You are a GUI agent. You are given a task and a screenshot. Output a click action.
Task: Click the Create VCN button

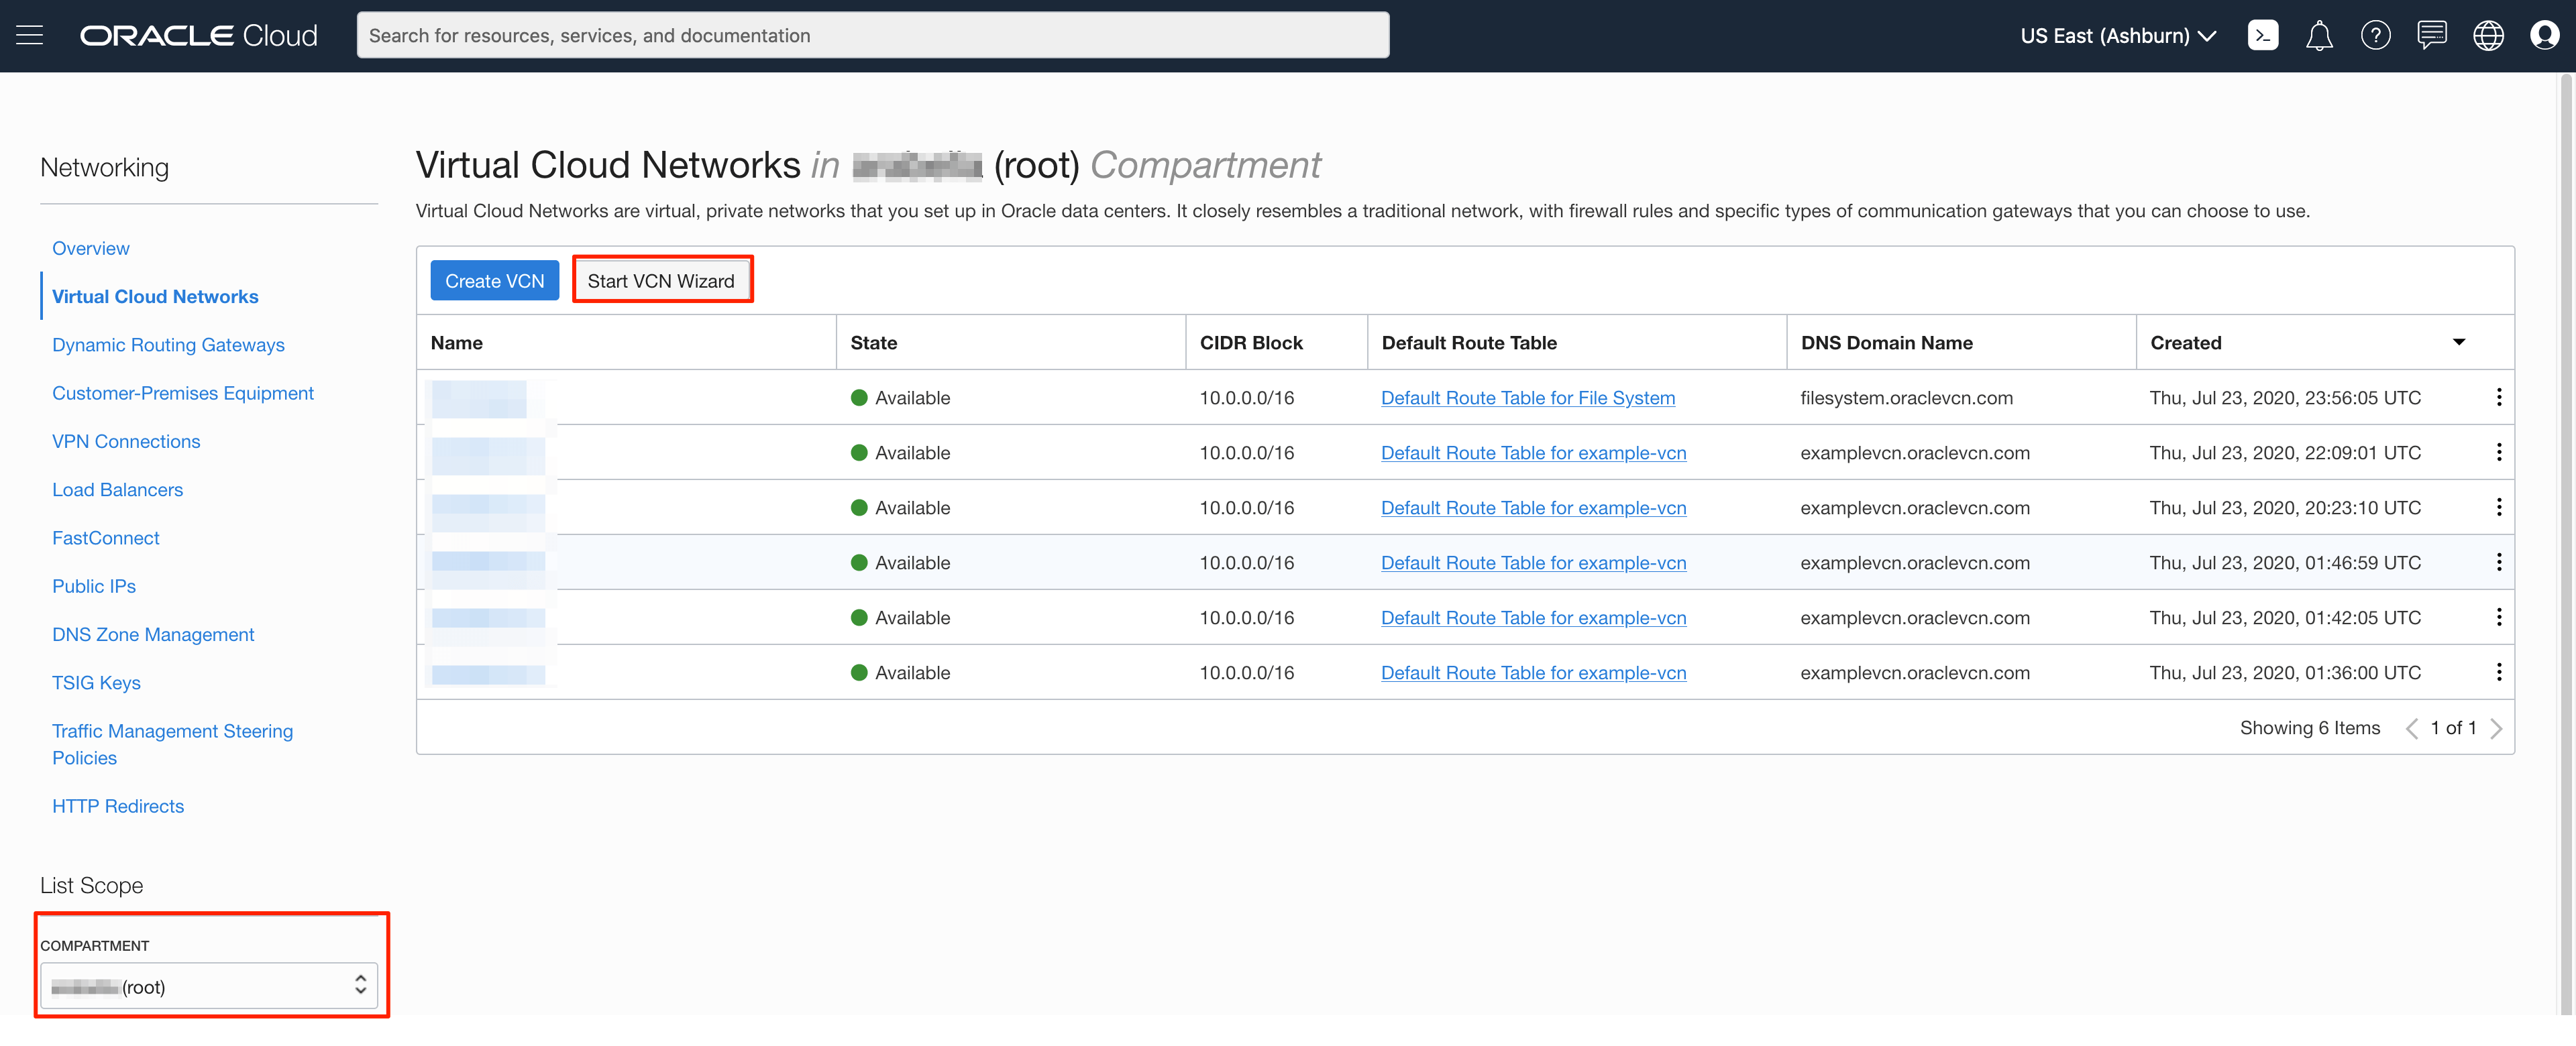(x=494, y=280)
